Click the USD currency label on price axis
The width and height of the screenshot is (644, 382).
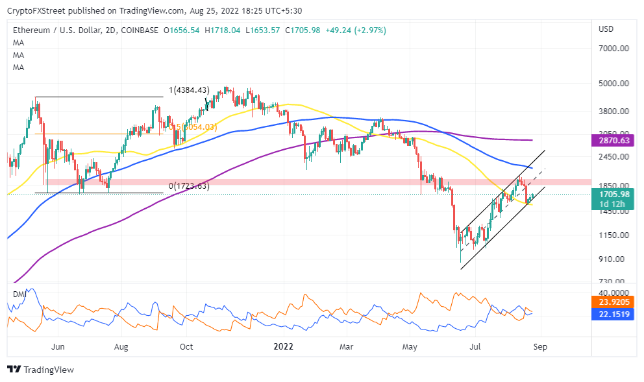pos(606,29)
